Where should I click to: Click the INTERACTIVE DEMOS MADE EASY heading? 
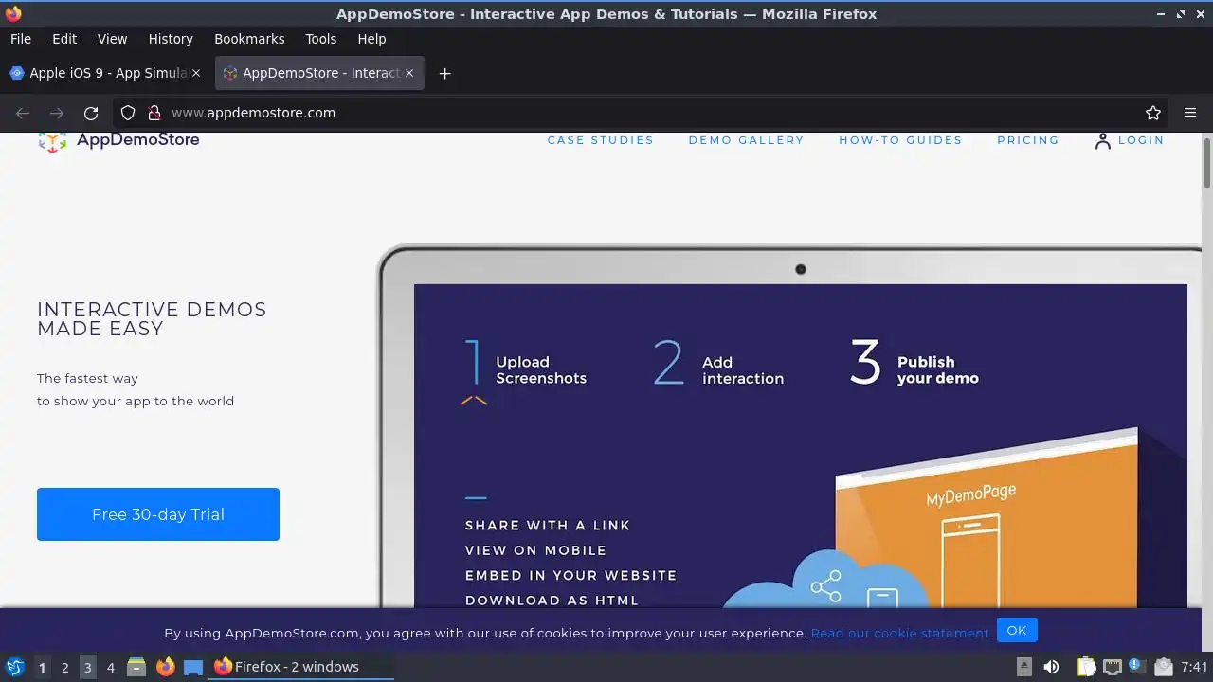(152, 319)
